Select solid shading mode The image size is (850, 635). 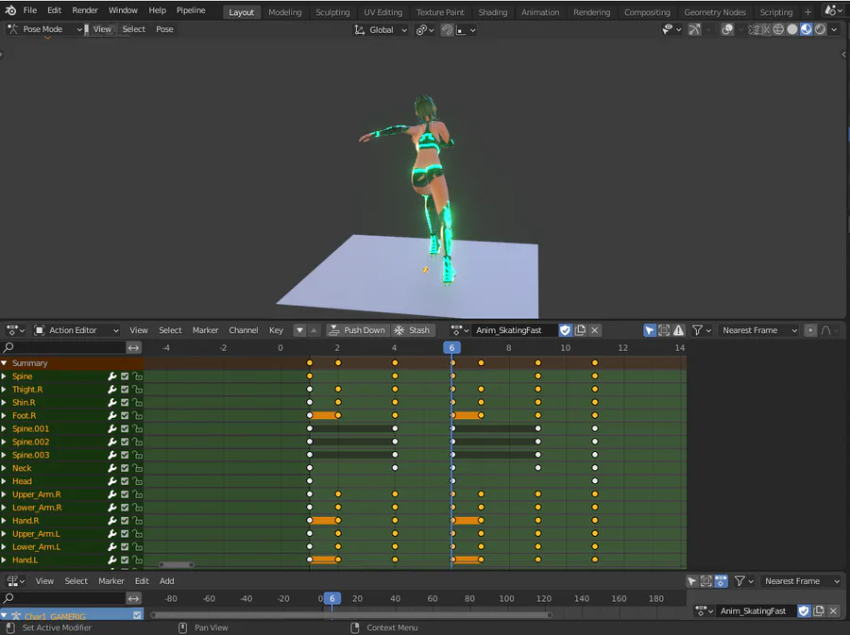[792, 29]
